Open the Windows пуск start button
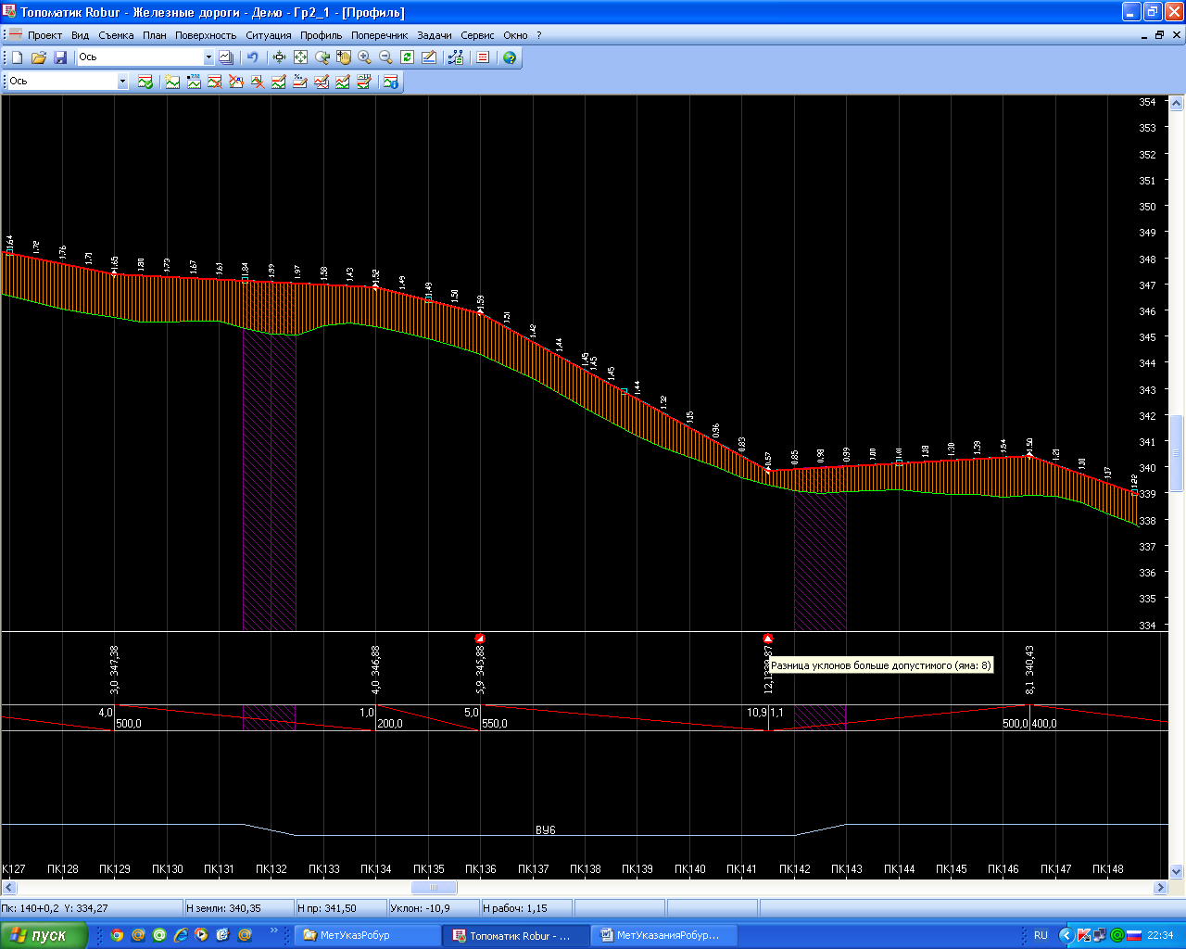This screenshot has height=949, width=1186. coord(44,935)
